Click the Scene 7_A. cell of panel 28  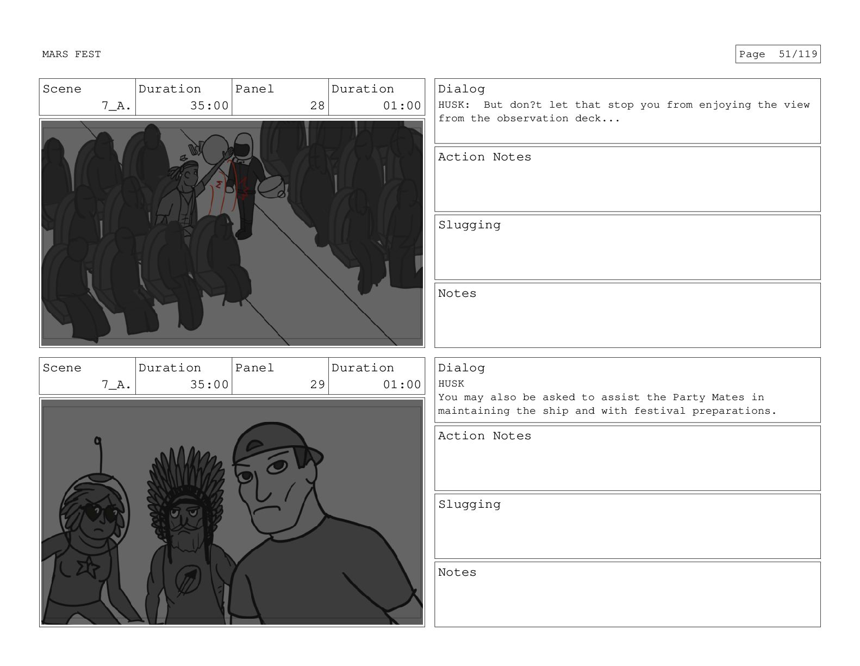87,97
